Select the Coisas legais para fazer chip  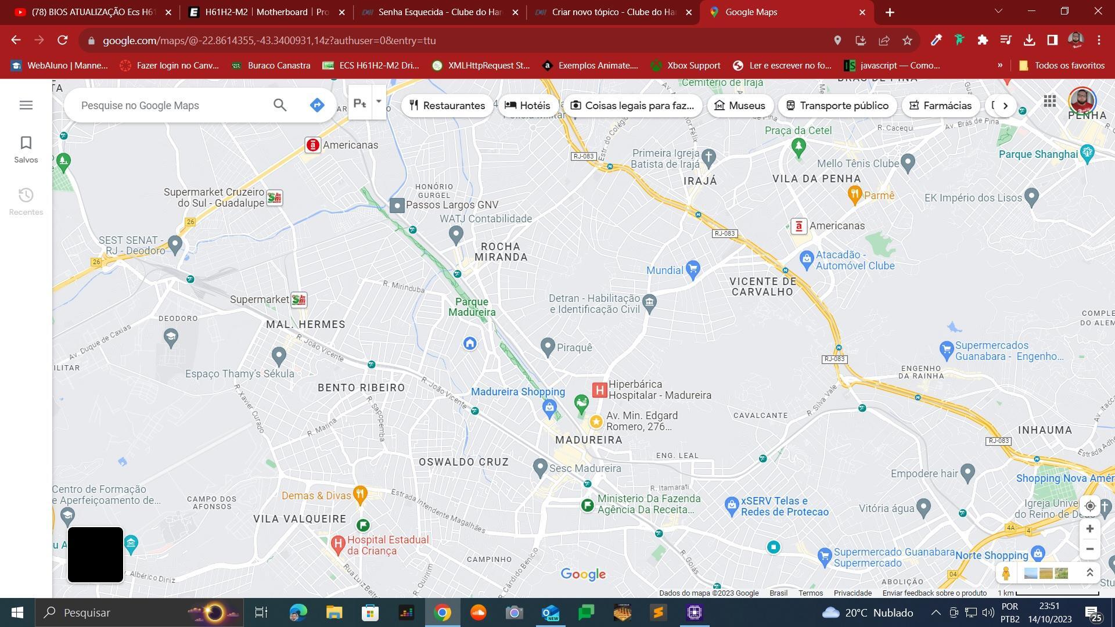point(632,105)
